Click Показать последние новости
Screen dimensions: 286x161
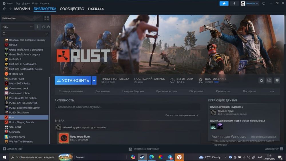point(182,116)
